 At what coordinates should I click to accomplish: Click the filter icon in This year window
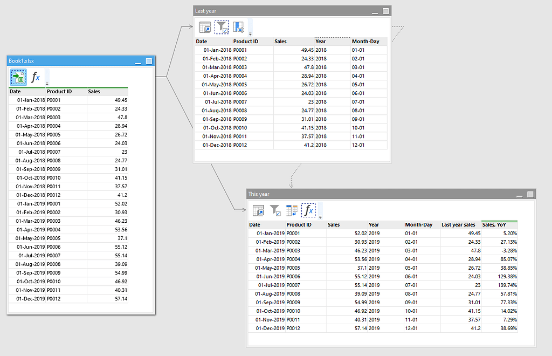click(275, 210)
